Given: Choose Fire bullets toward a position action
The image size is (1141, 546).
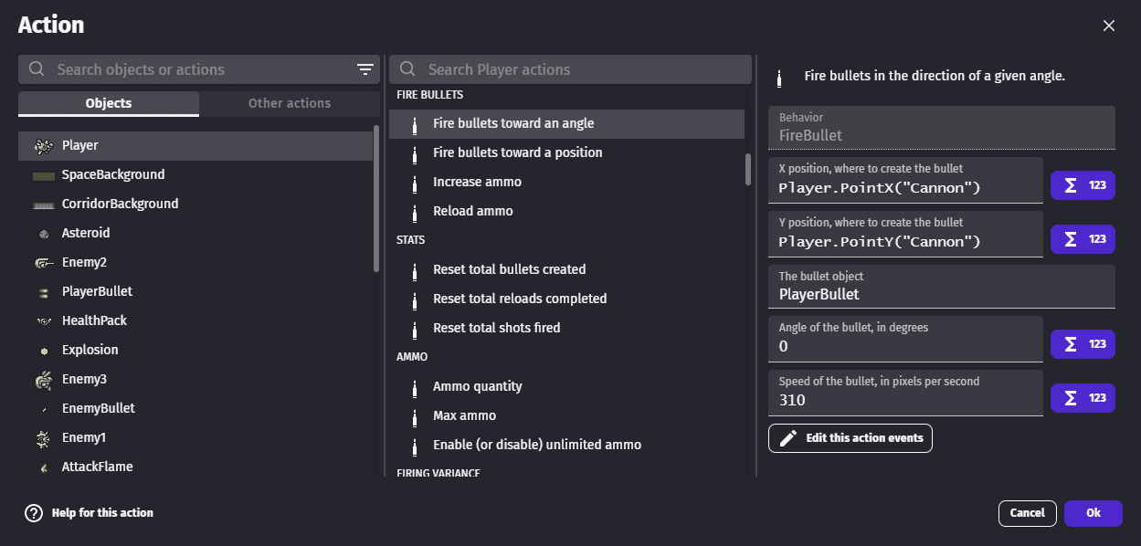Looking at the screenshot, I should [517, 152].
